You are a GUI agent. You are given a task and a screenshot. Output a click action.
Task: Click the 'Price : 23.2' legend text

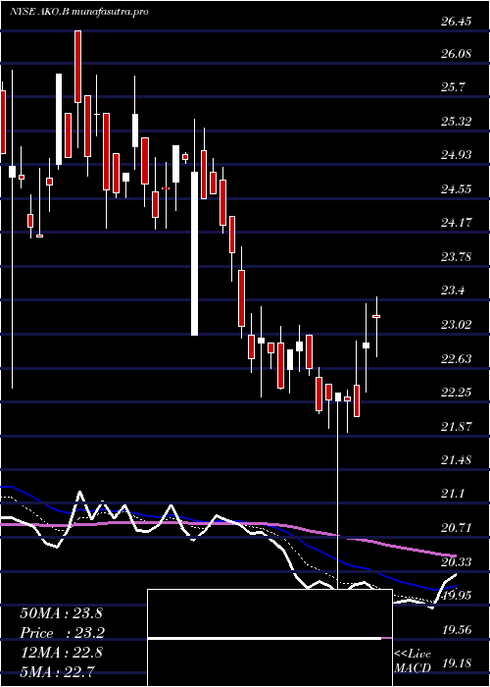[x=61, y=632]
